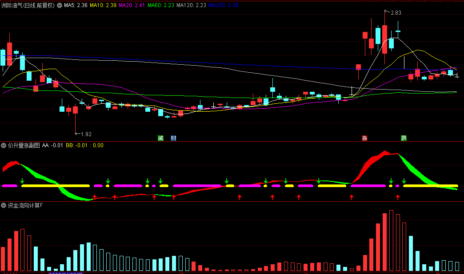
Task: Select the MA10: 2.39 legend label
Action: 103,5
